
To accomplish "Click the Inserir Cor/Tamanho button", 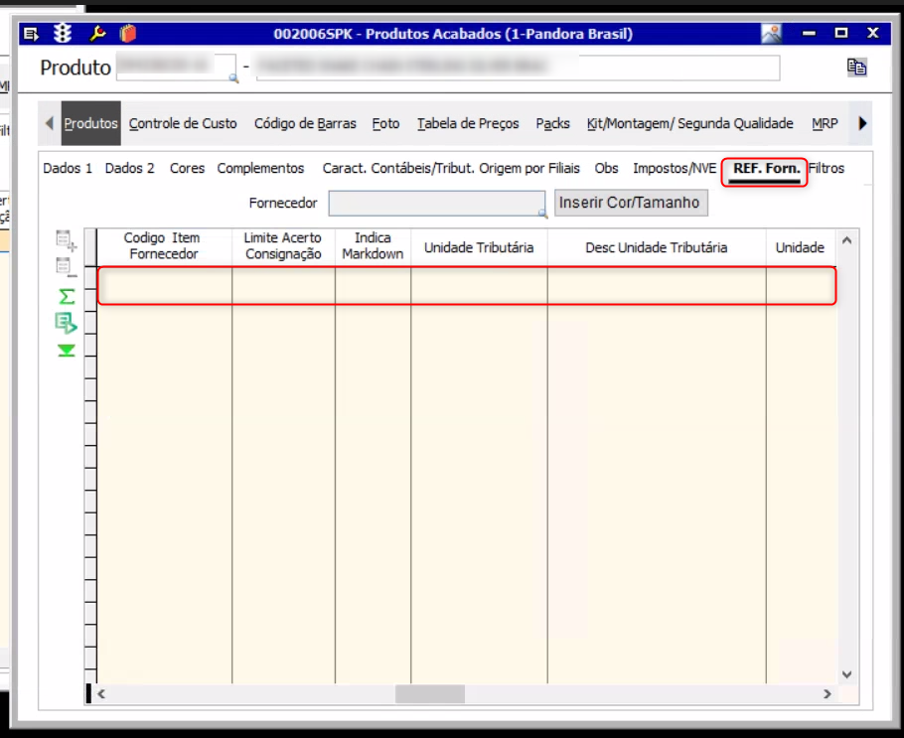I will pos(631,203).
